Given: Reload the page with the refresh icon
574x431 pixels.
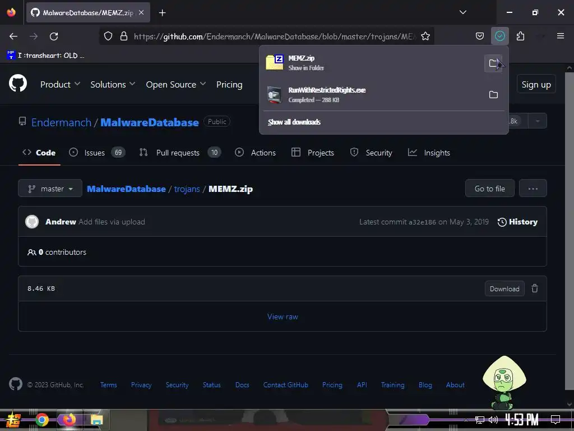Looking at the screenshot, I should tap(54, 36).
